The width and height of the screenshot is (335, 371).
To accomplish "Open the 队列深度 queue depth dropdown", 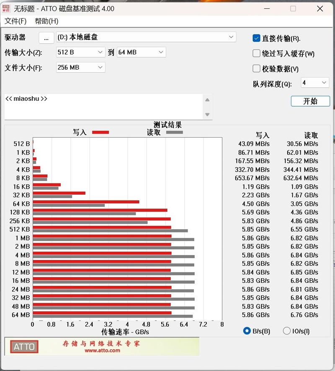I will click(x=315, y=83).
